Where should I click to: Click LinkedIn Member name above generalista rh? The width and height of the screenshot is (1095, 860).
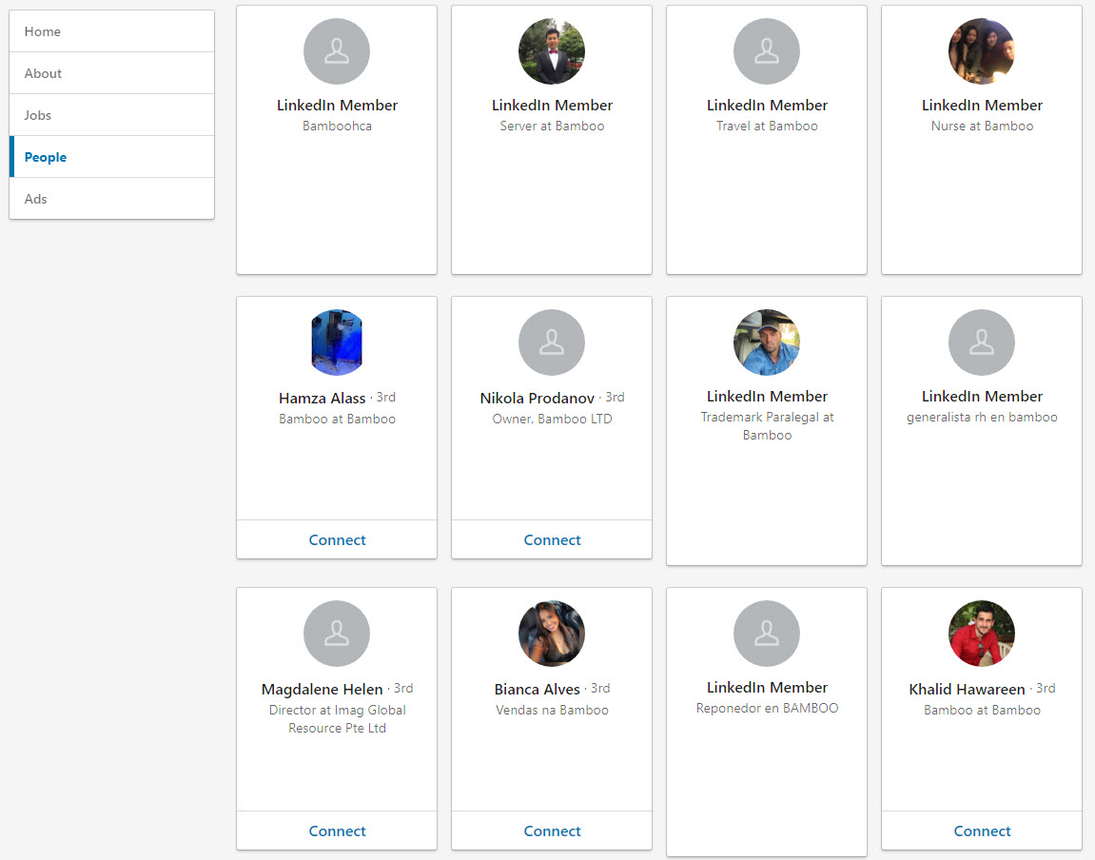[982, 397]
